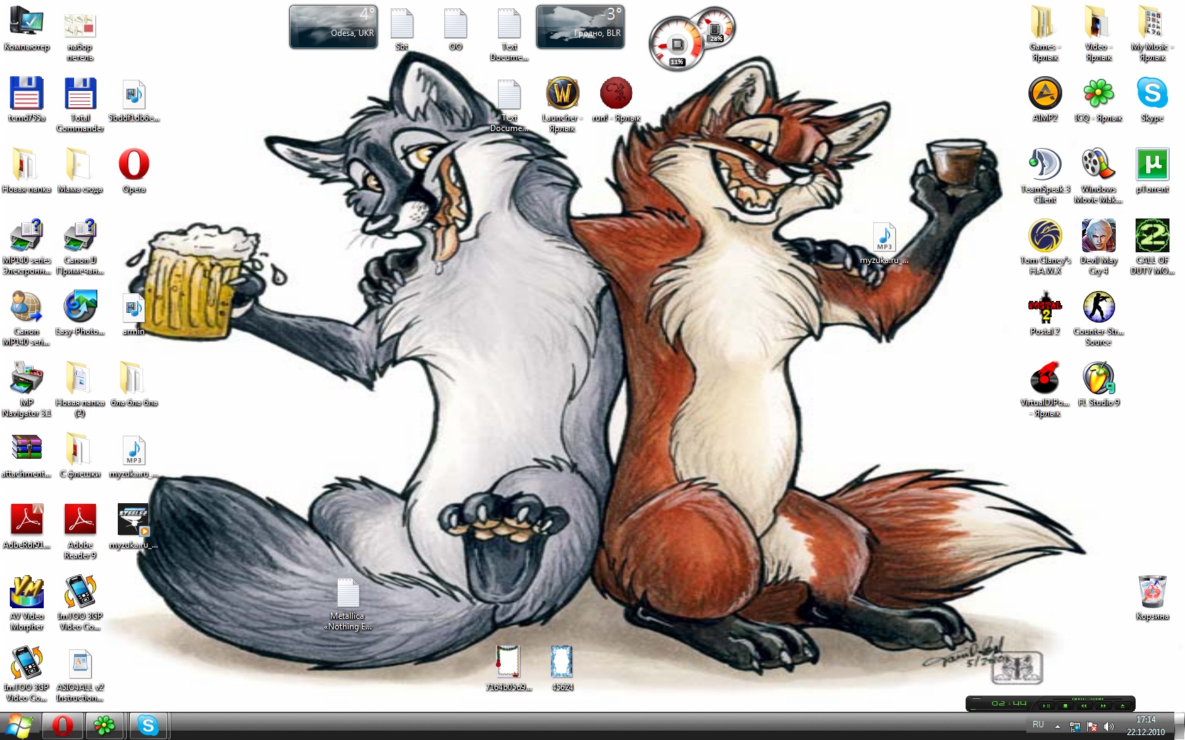Click the eject button in mini player
This screenshot has height=740, width=1185.
pyautogui.click(x=1122, y=705)
